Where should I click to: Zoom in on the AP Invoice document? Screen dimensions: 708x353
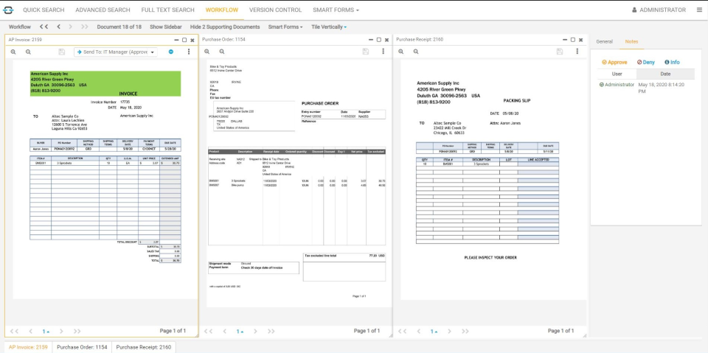(13, 52)
